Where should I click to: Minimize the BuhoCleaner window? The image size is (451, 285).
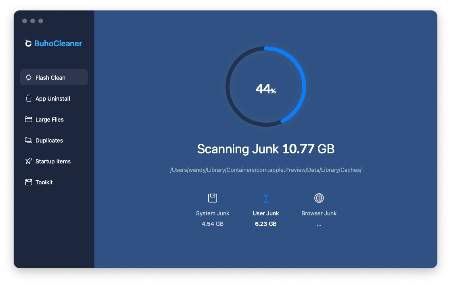tap(33, 21)
